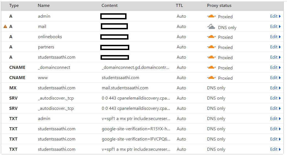Click the orange Proxied cloud icon for admin
287x156 pixels.
pyautogui.click(x=211, y=16)
